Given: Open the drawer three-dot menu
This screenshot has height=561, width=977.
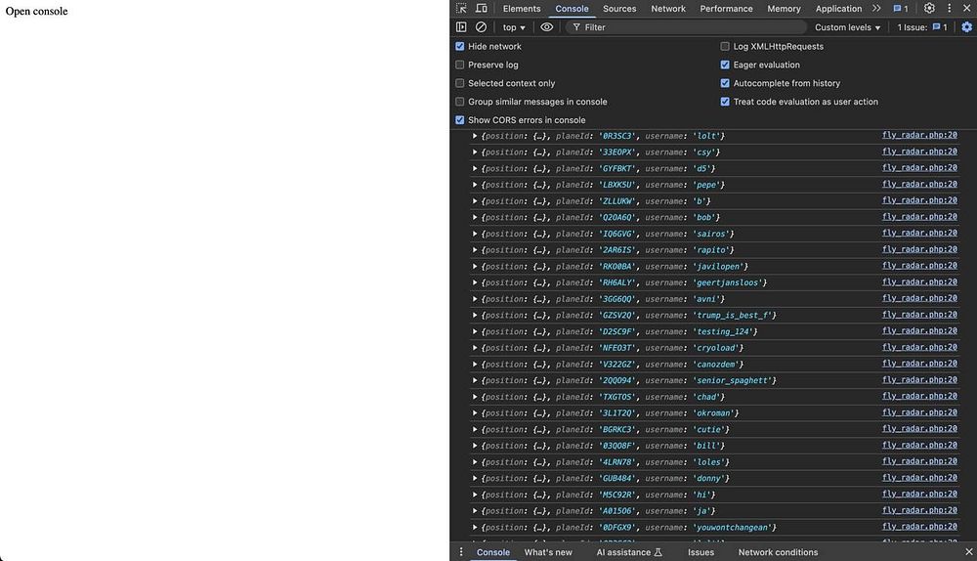Looking at the screenshot, I should tap(461, 552).
